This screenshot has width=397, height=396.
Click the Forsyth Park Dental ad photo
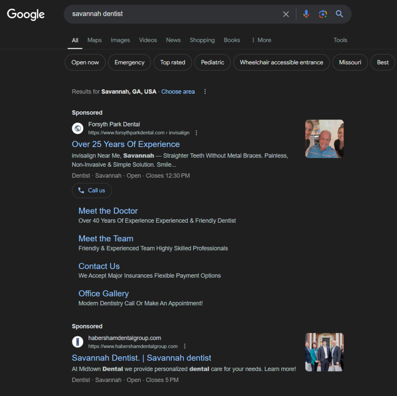coord(324,139)
